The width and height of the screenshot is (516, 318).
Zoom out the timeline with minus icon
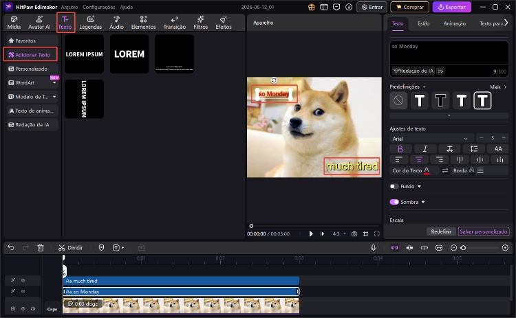point(453,248)
